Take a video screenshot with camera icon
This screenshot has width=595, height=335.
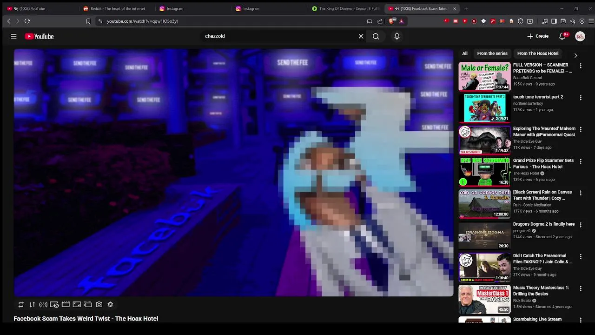pyautogui.click(x=99, y=305)
